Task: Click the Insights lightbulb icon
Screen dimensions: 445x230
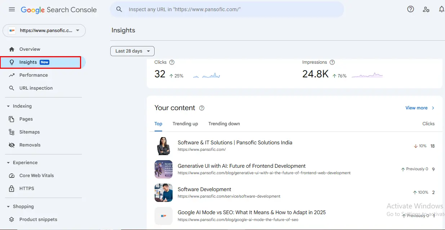Action: pos(12,62)
